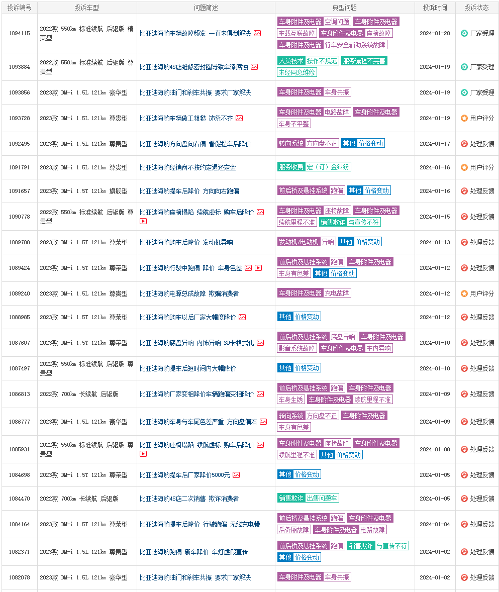Viewport: 499px width, 592px height.
Task: Open image icon beside 厂家降价5000元 complaint
Action: click(x=236, y=475)
